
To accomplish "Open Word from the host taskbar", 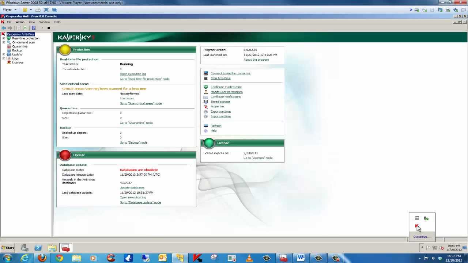I will coord(301,258).
